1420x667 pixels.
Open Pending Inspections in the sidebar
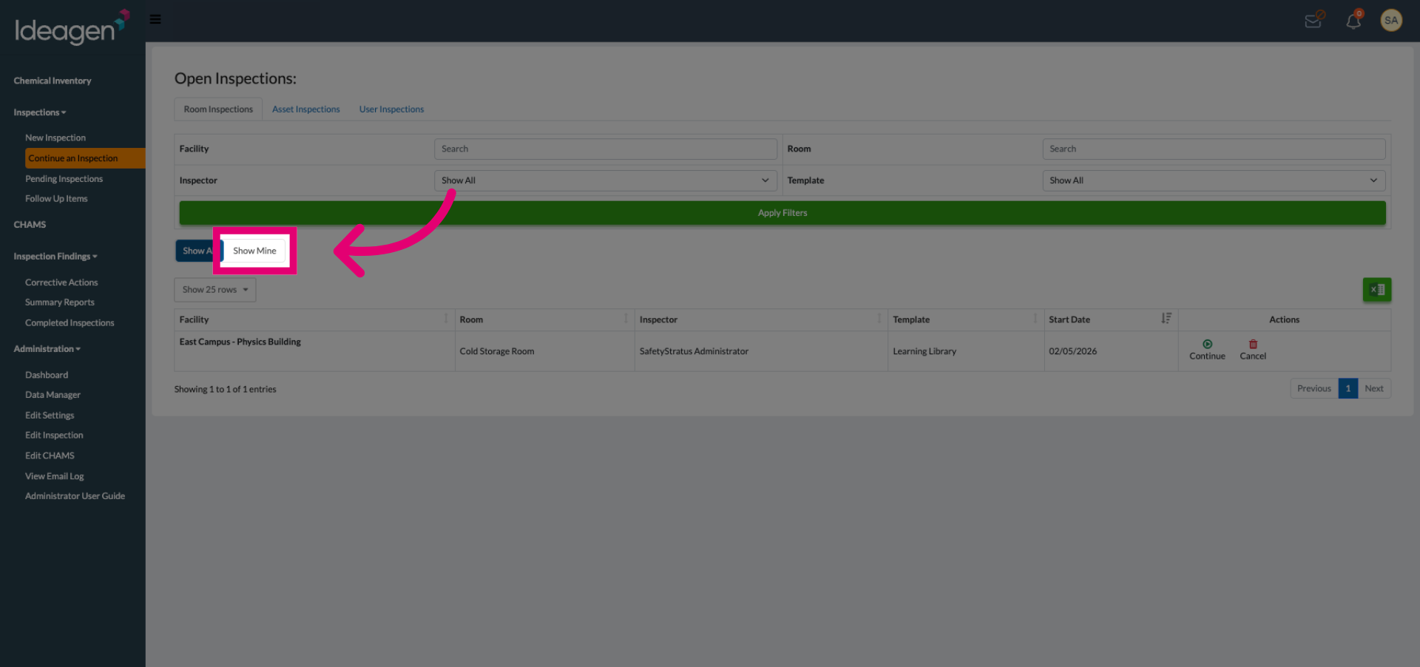coord(64,179)
